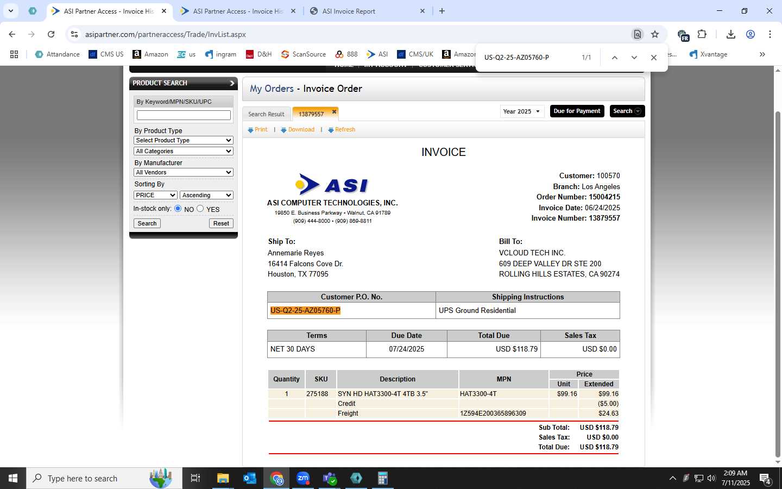Click the site information icon in address bar

click(x=74, y=34)
